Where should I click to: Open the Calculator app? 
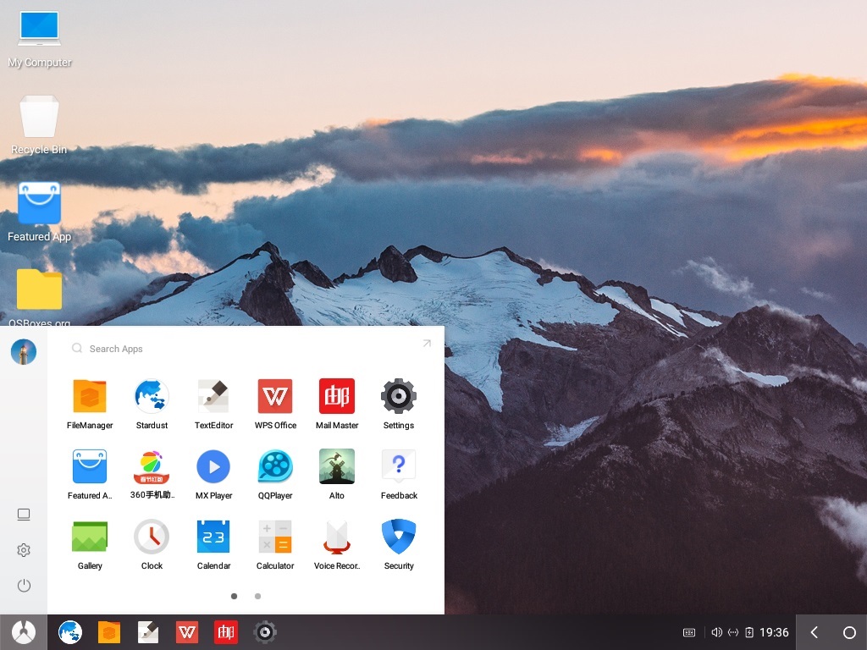pyautogui.click(x=275, y=537)
